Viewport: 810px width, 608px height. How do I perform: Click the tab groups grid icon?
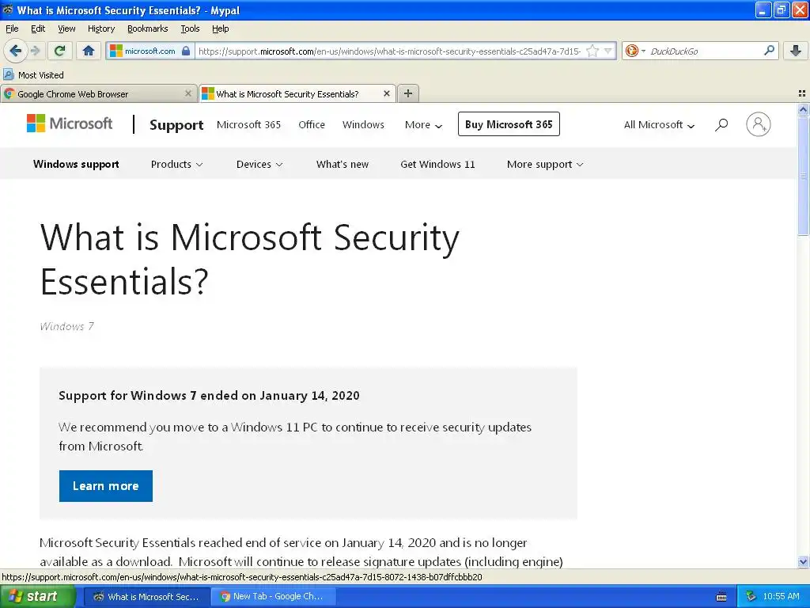[802, 93]
